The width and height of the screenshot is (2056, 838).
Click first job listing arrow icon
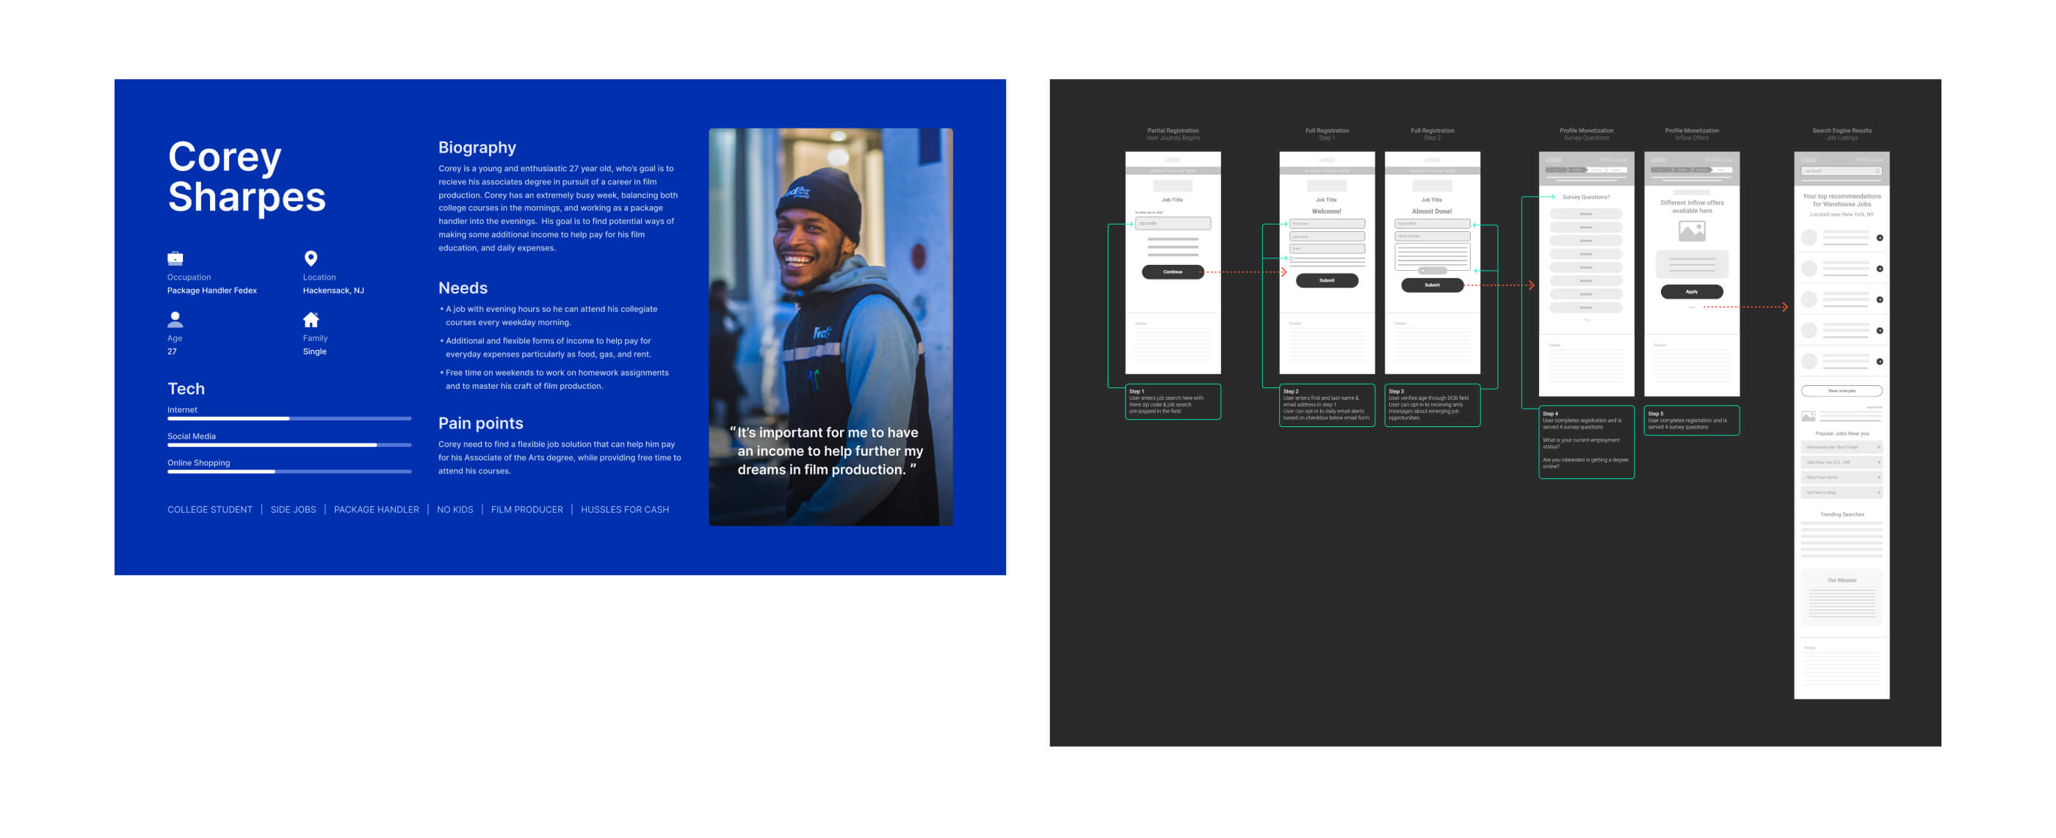1880,238
